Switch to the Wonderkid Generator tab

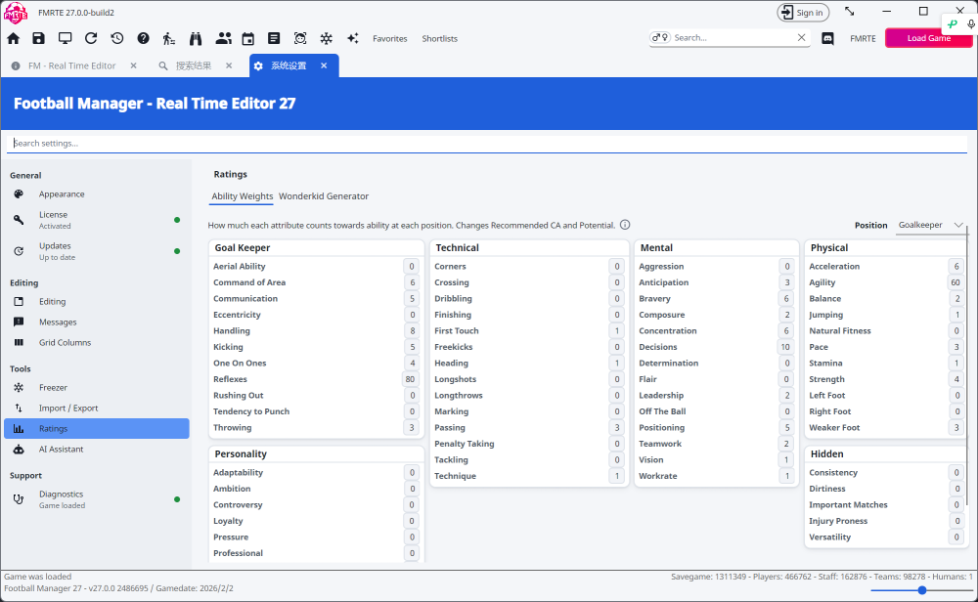click(x=324, y=196)
